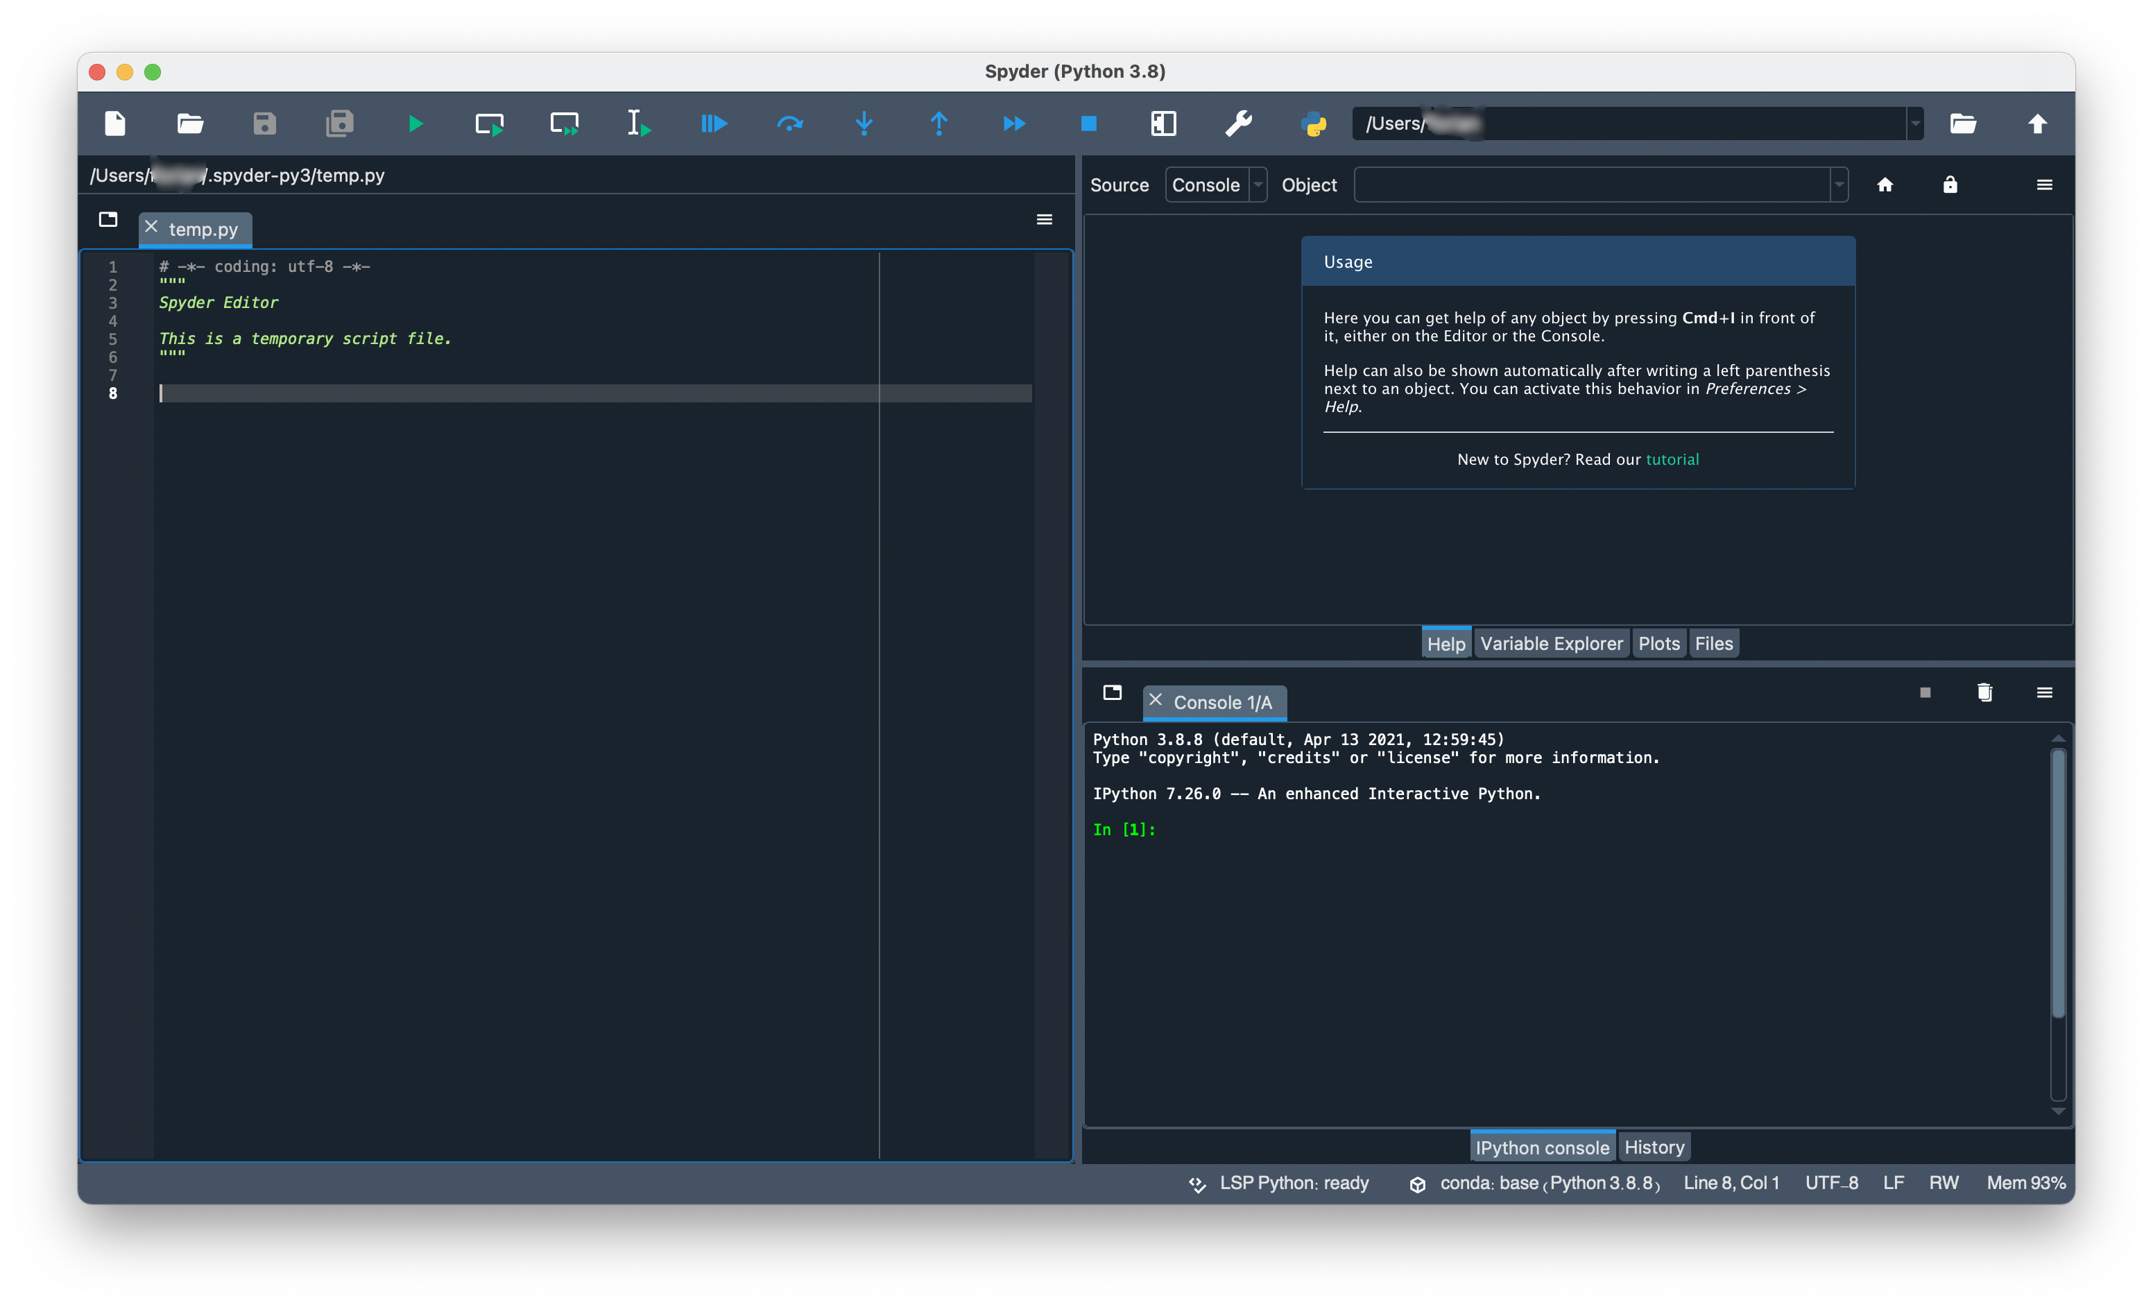Click into the Object input field
The image size is (2153, 1307).
coord(1590,185)
